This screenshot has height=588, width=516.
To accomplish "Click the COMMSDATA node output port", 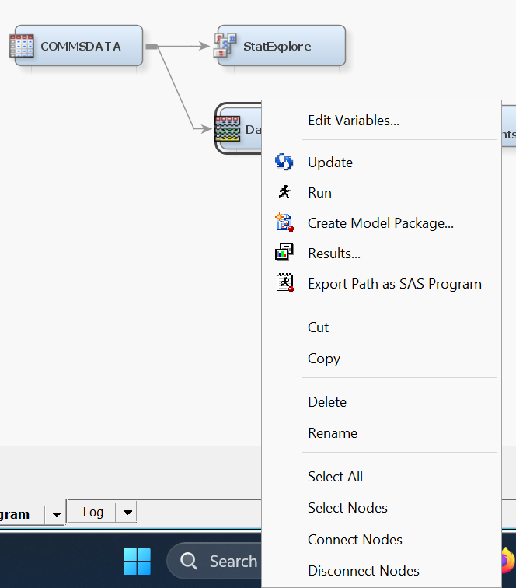I will (x=152, y=46).
